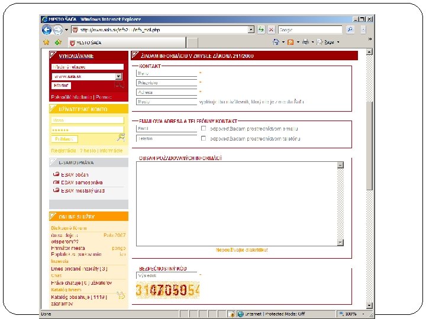Check reply via email checkbox
The width and height of the screenshot is (426, 319).
click(204, 128)
